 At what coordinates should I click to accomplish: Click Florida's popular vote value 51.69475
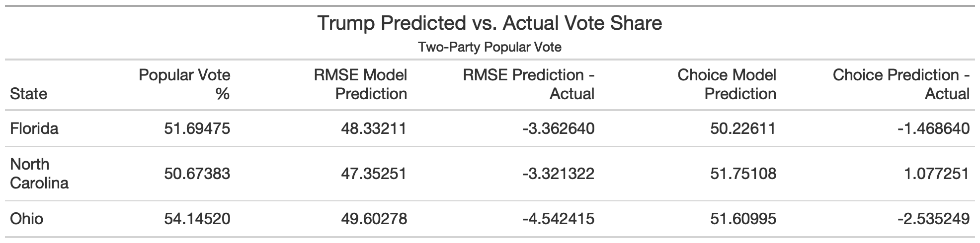click(197, 128)
